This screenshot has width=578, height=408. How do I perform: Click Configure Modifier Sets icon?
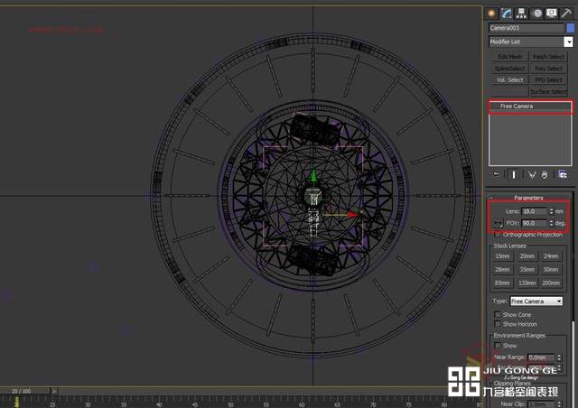(x=563, y=174)
